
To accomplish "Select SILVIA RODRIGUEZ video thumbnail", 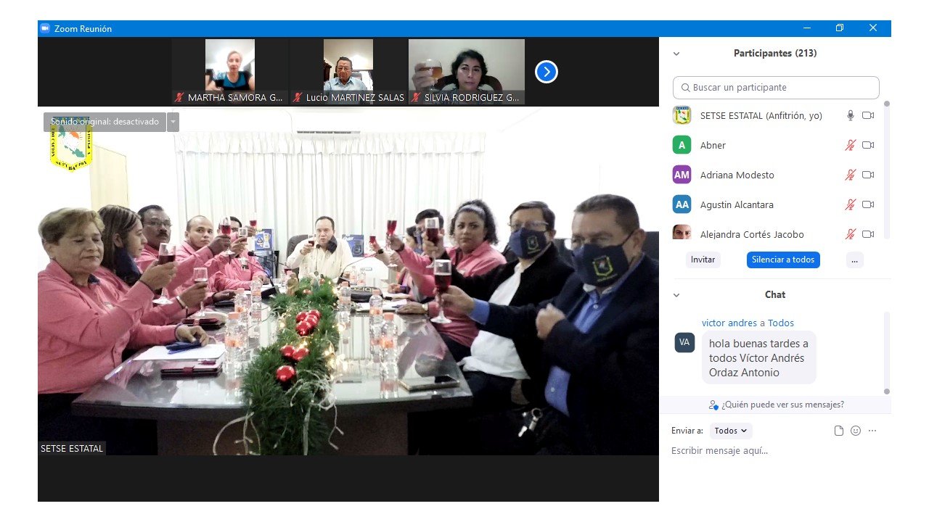I will [x=466, y=72].
